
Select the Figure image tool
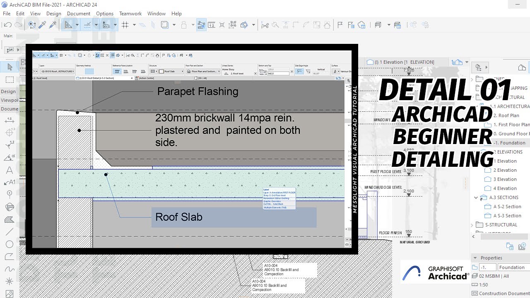pos(9,293)
